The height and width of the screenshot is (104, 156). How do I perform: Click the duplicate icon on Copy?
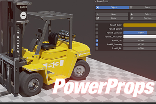coord(98,18)
